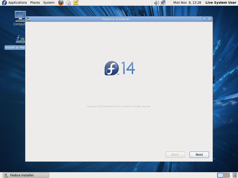238x178 pixels.
Task: Click the Fedora 14 logo image
Action: 120,68
